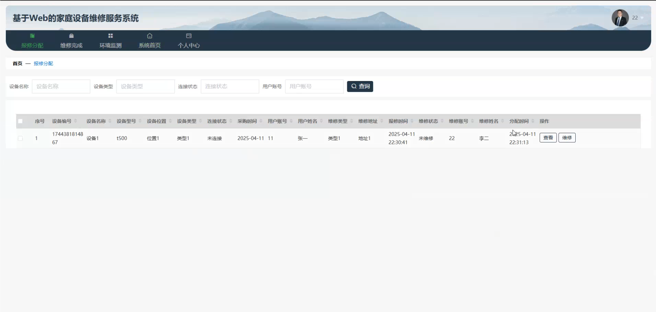The image size is (656, 312).
Task: Toggle the select-all checkbox in table header
Action: [x=20, y=121]
